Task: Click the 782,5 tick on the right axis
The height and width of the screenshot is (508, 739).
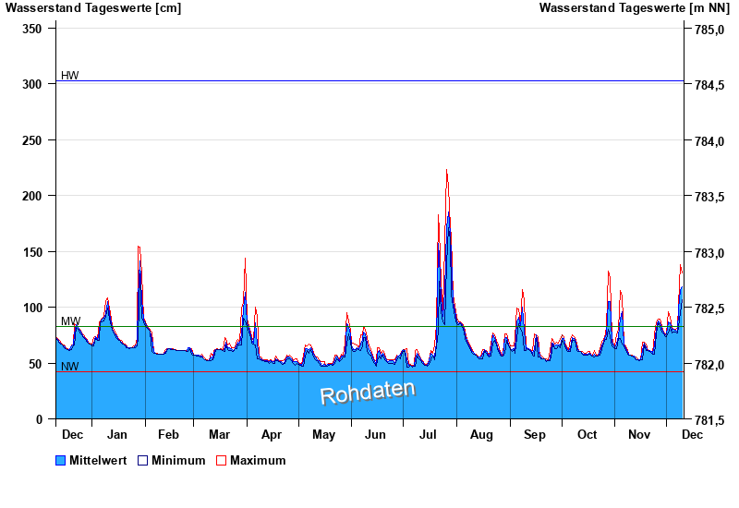Action: coord(709,308)
